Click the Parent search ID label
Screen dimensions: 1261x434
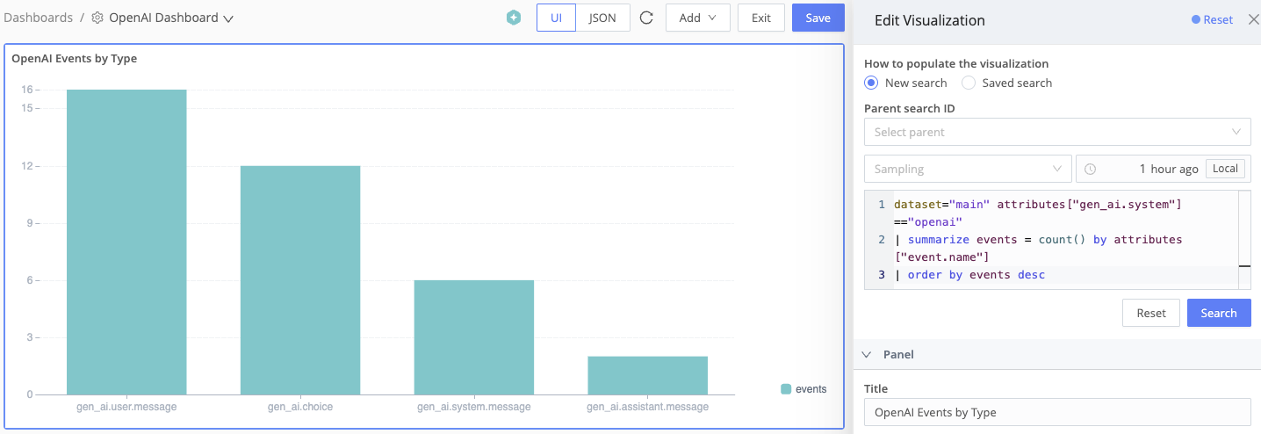910,109
